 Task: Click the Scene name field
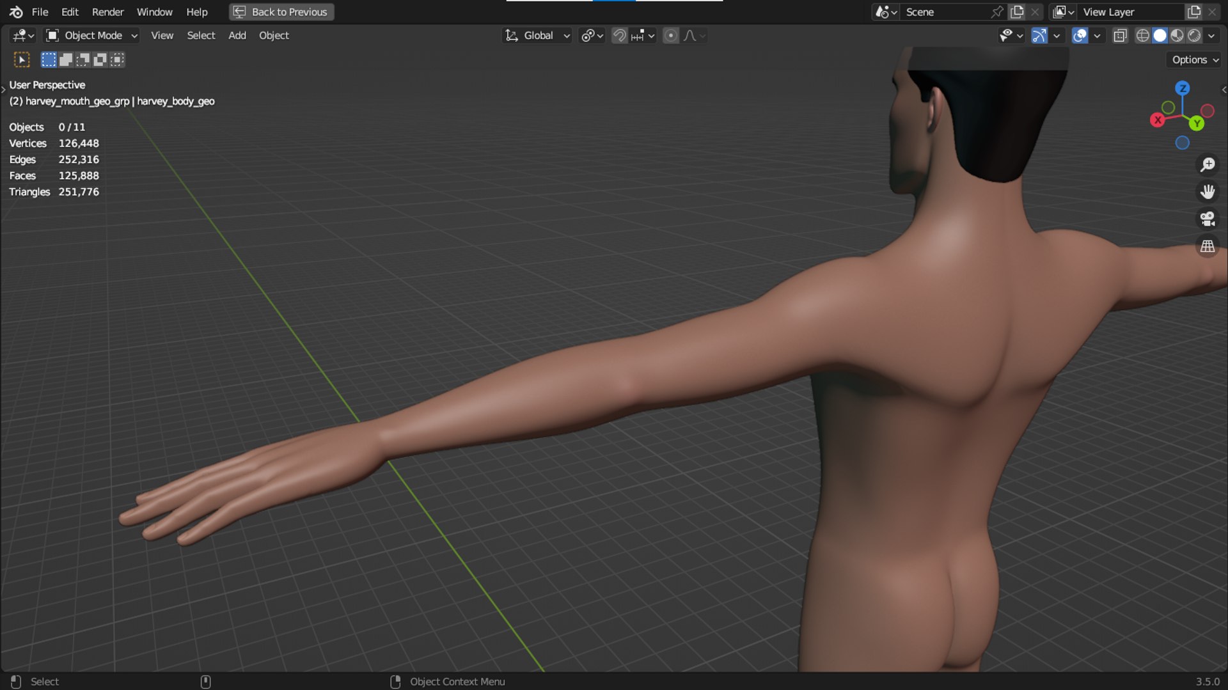pos(945,12)
